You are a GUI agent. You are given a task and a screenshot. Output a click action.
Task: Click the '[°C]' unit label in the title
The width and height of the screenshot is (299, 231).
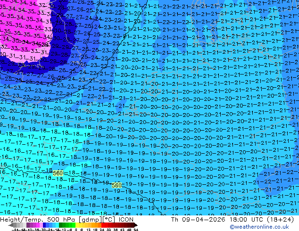(109, 220)
